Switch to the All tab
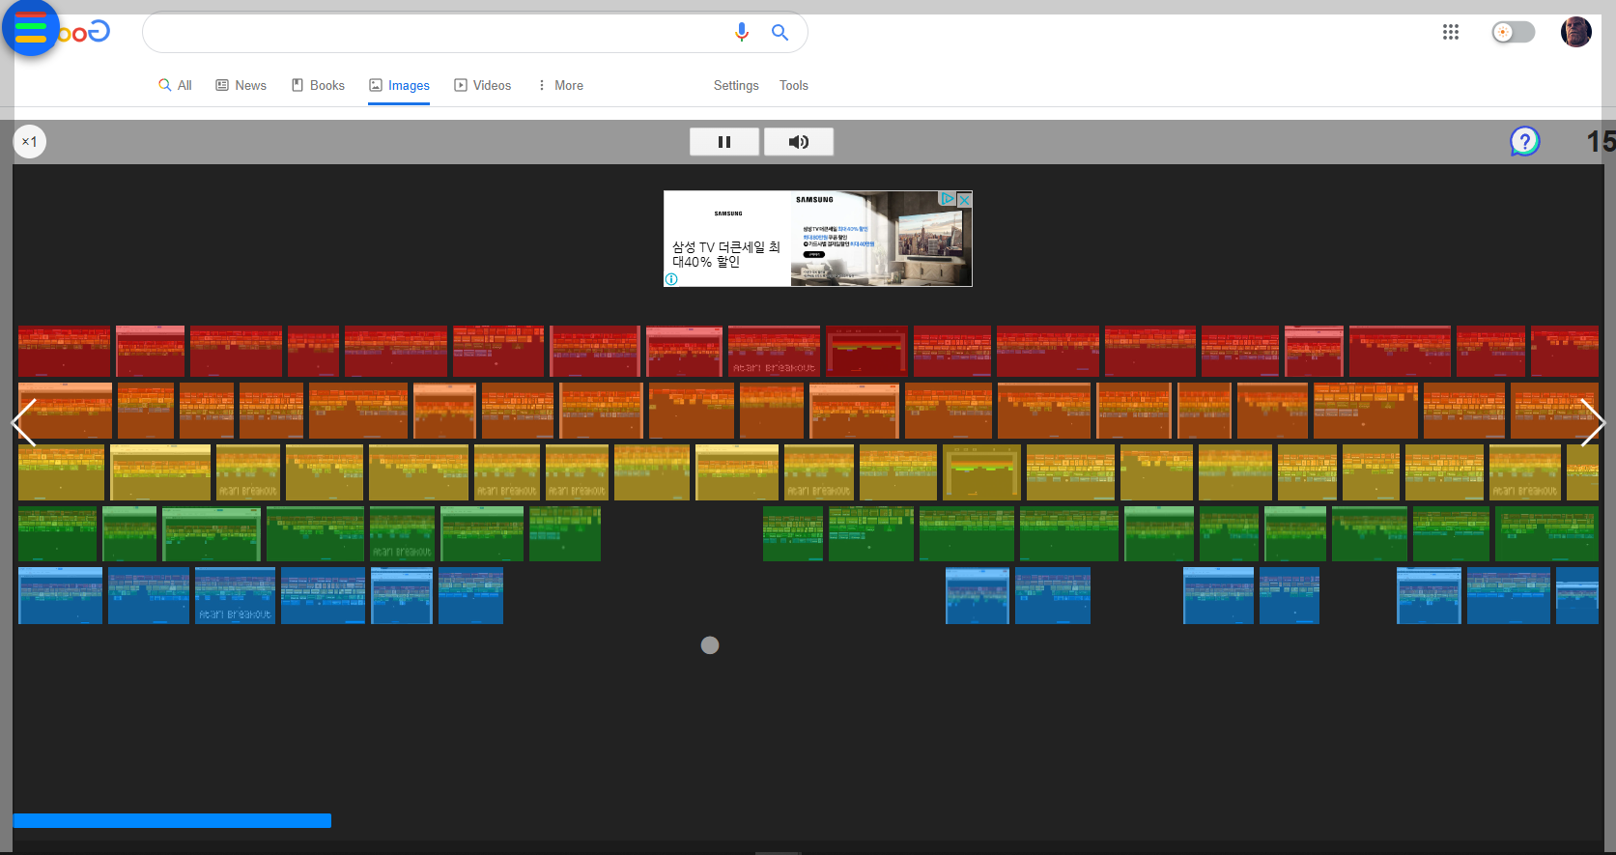 tap(176, 85)
